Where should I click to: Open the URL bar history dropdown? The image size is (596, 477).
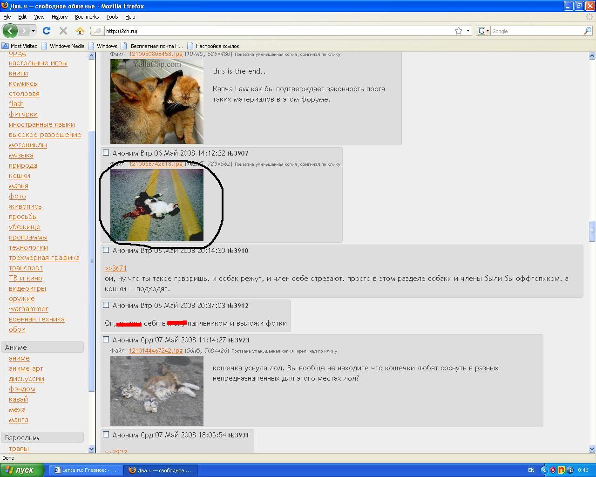click(468, 31)
